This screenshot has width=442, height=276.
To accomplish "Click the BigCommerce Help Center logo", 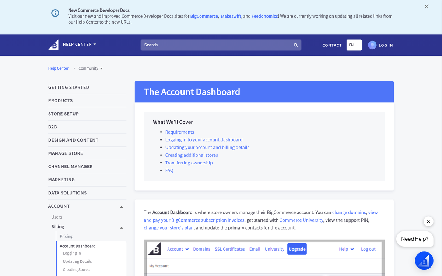I will click(53, 44).
